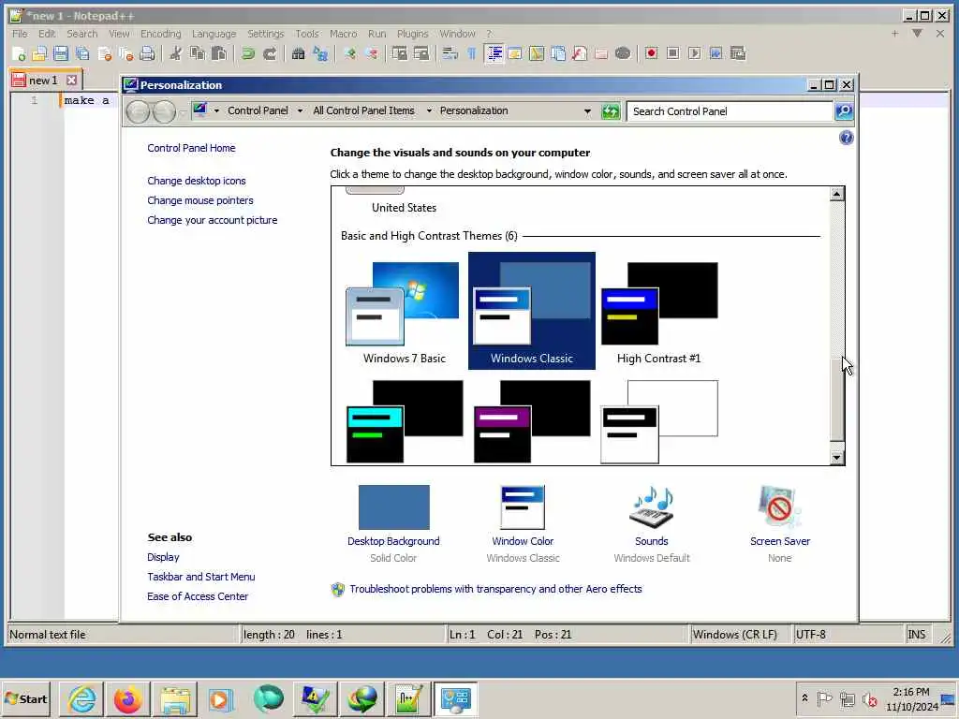Select the Windows 7 Basic theme
The width and height of the screenshot is (959, 719).
(405, 311)
